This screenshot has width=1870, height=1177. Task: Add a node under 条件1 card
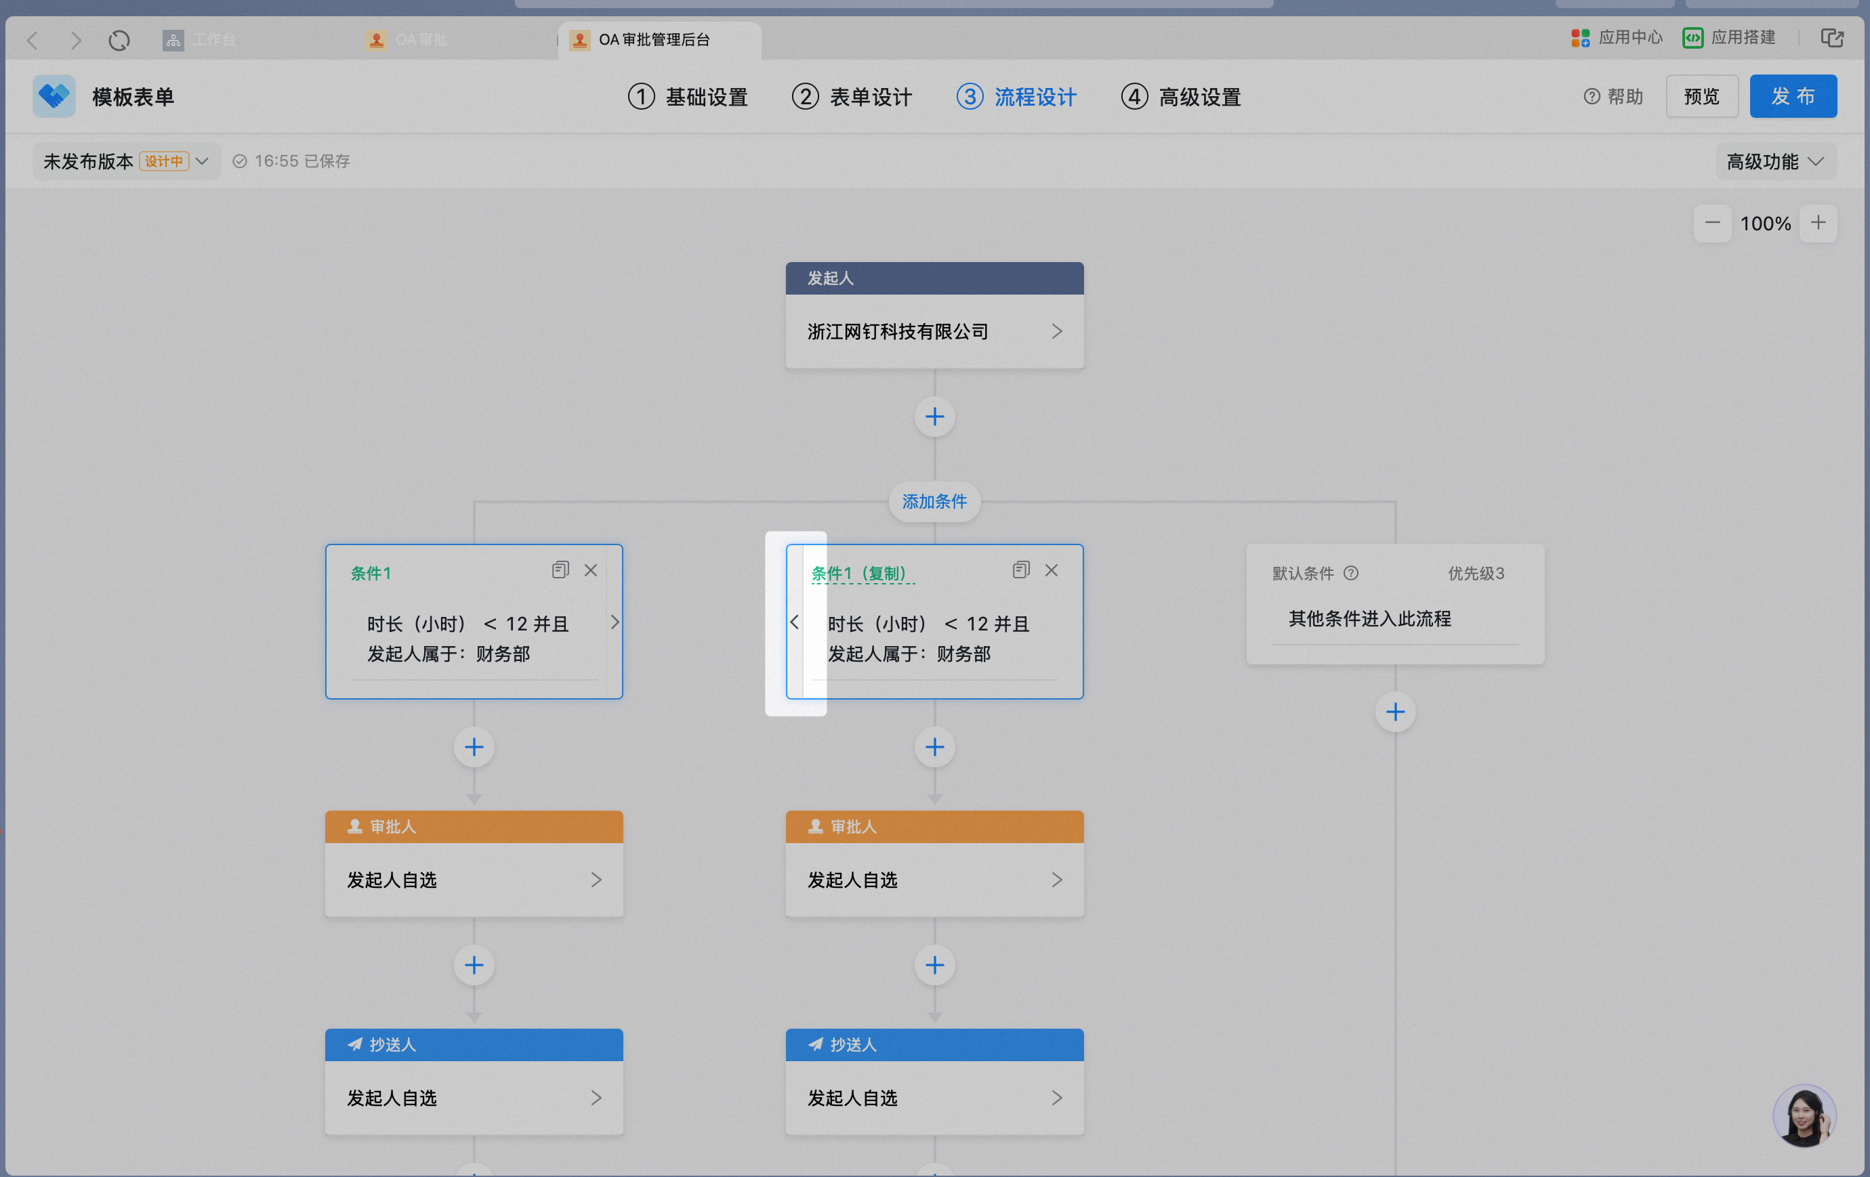474,747
